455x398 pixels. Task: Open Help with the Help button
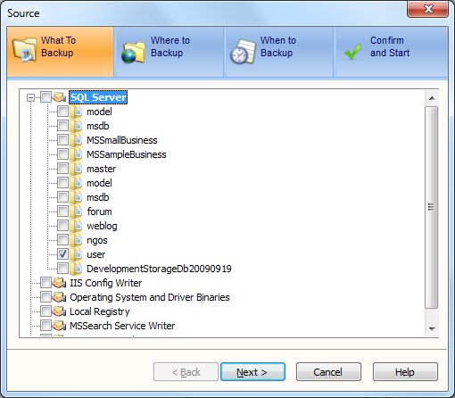[x=405, y=372]
